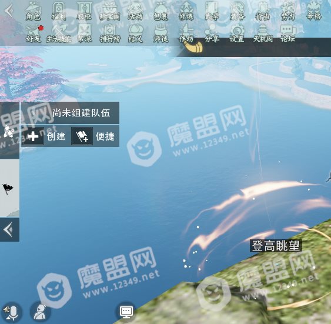This screenshot has height=324, width=331.
Task: Open the chat screen icon at bottom
Action: pos(126,312)
